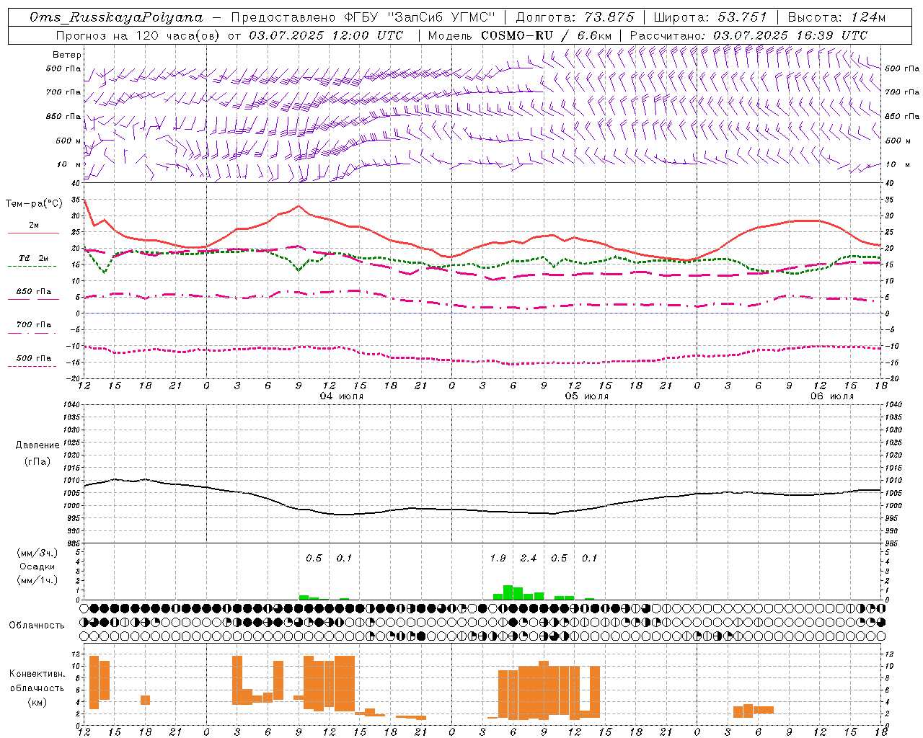The image size is (923, 738).
Task: Click the 'Давление' pressure panel label
Action: click(37, 445)
